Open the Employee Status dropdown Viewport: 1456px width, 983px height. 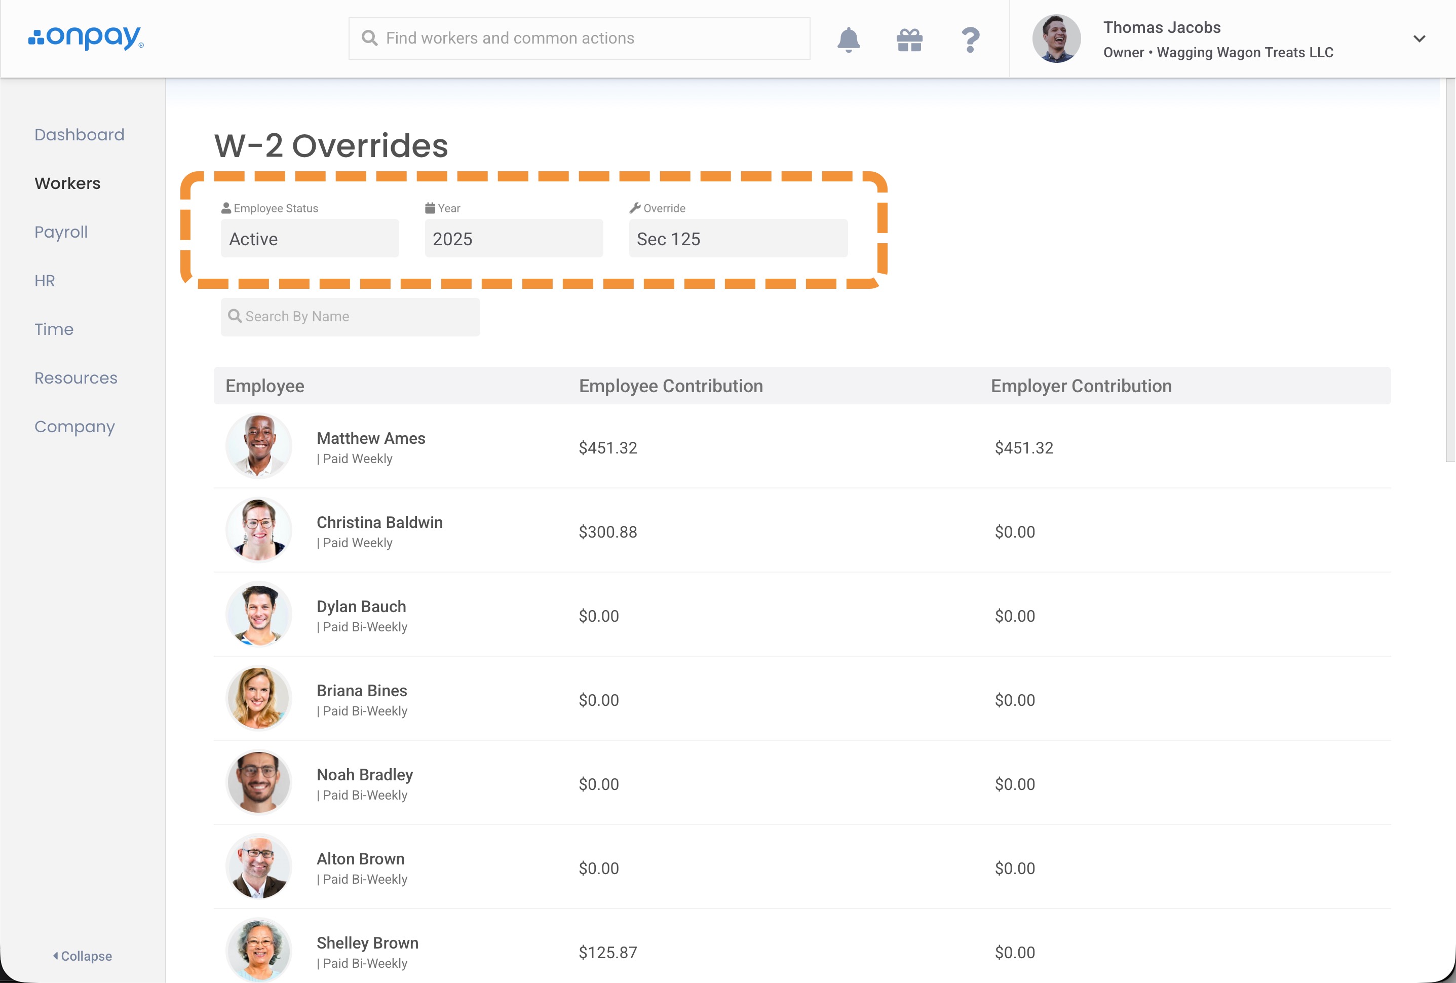click(310, 239)
